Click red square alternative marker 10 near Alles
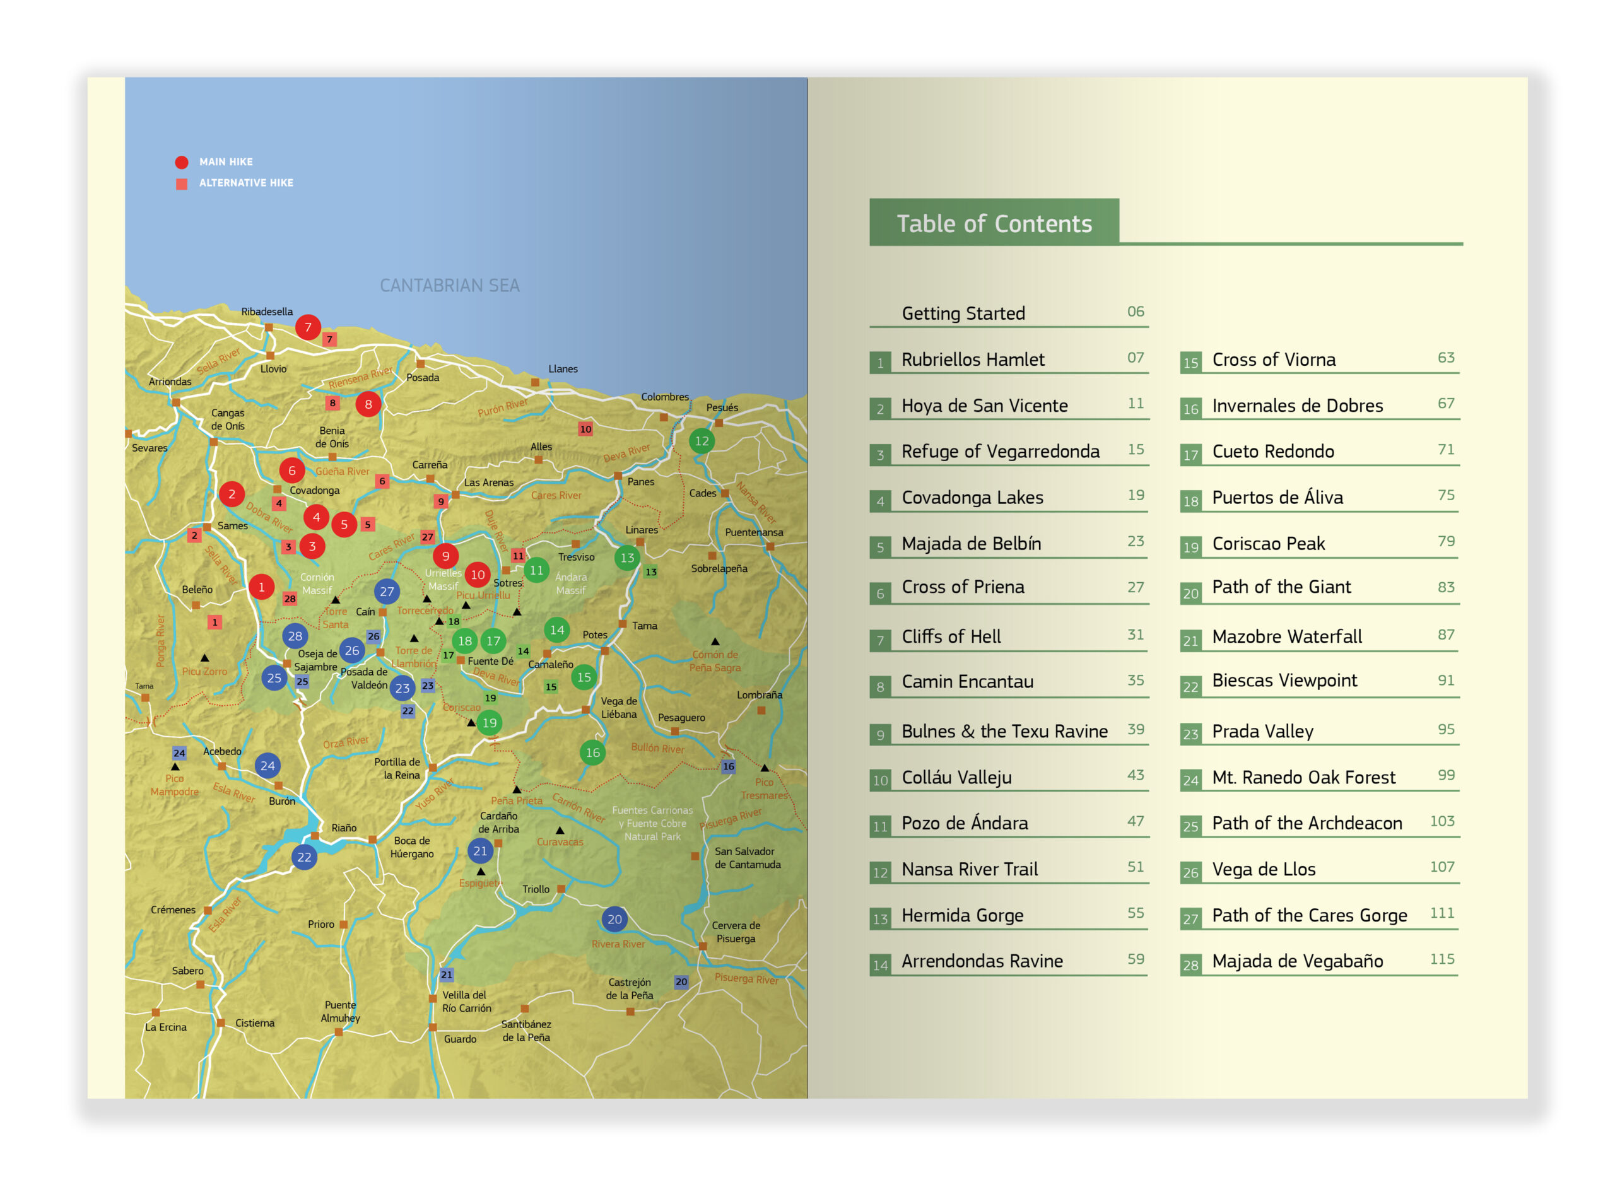 (586, 430)
